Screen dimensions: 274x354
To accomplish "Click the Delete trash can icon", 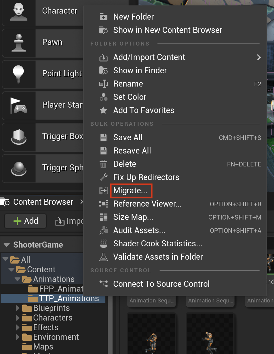I will [104, 164].
